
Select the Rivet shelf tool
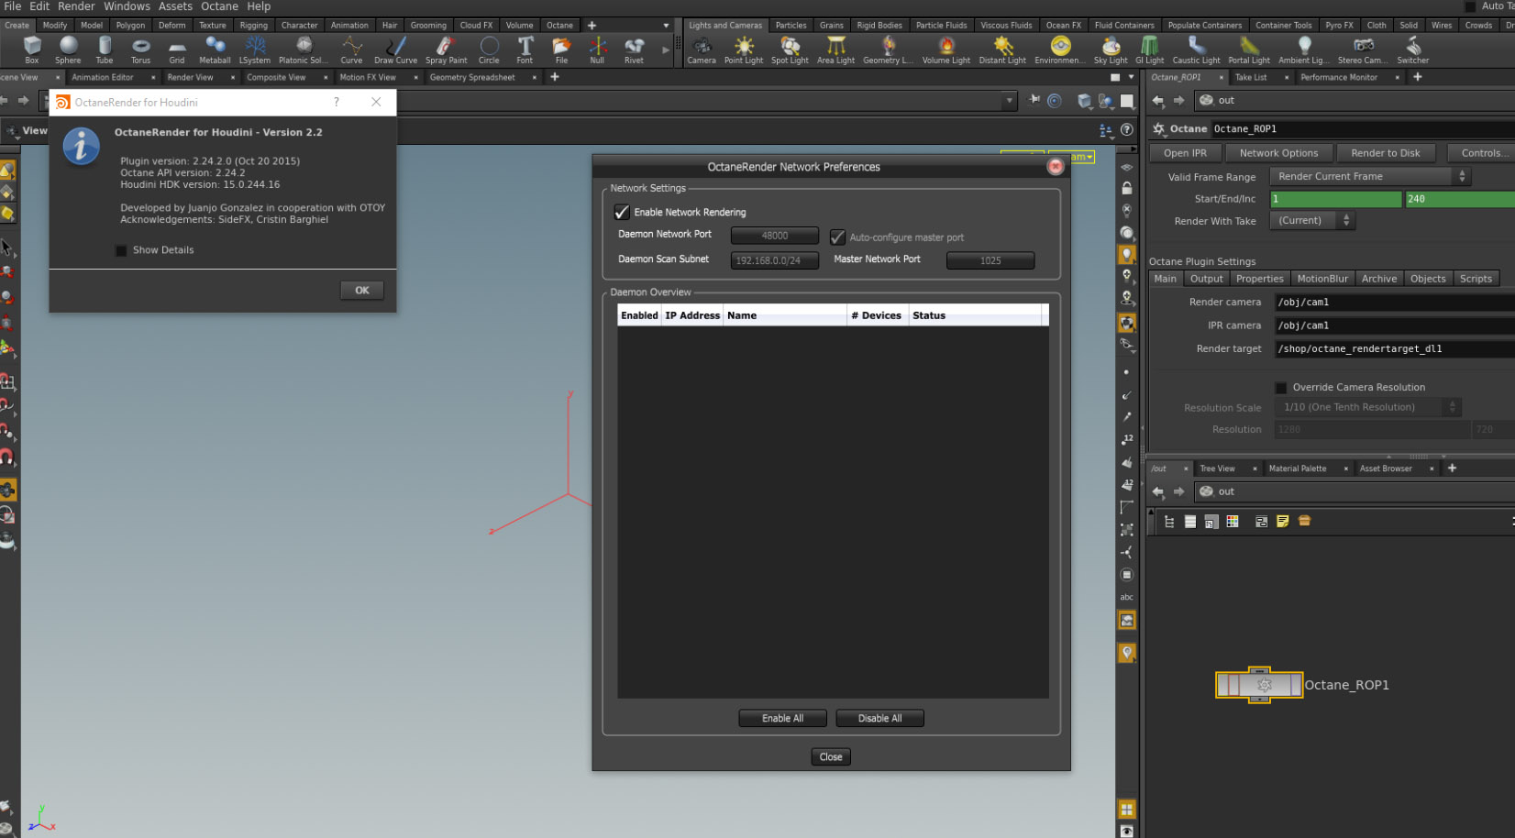[x=634, y=50]
